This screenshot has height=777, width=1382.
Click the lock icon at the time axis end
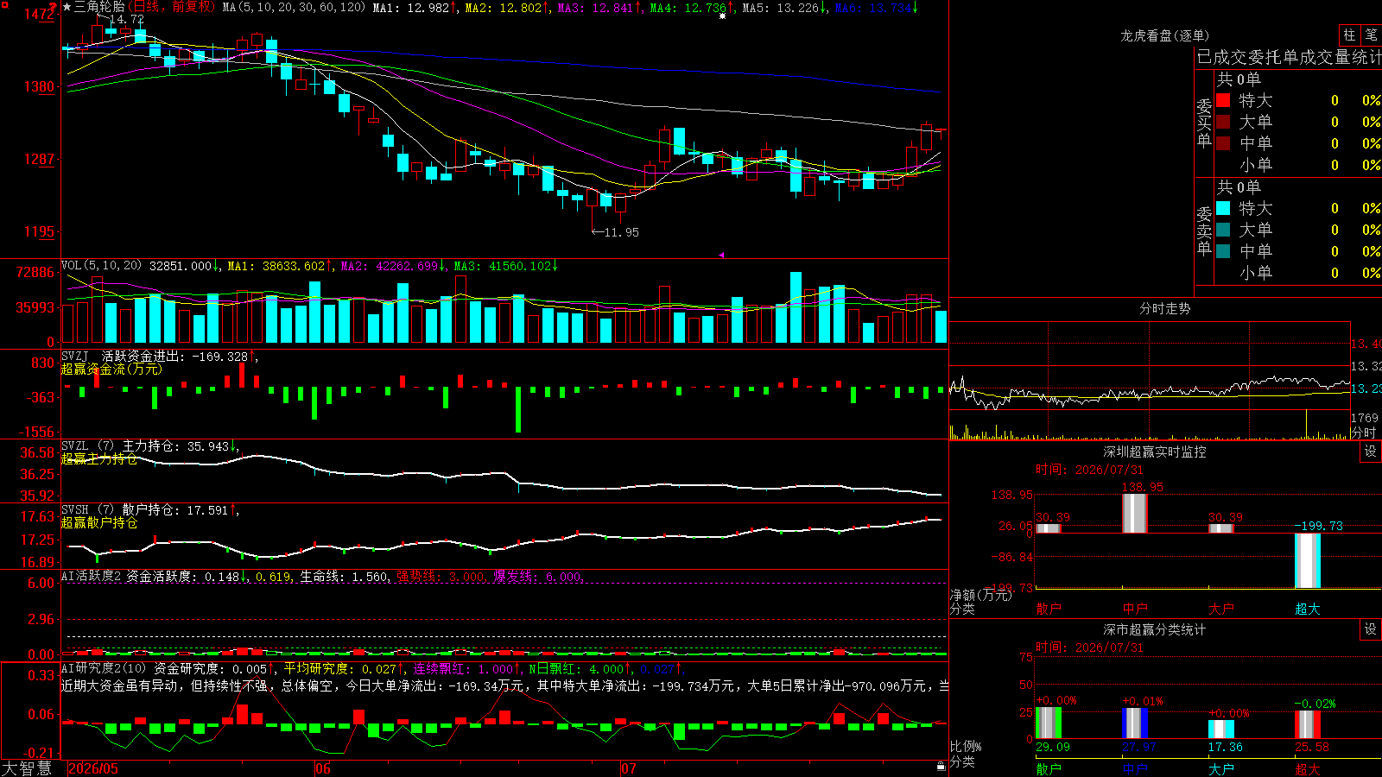click(941, 767)
